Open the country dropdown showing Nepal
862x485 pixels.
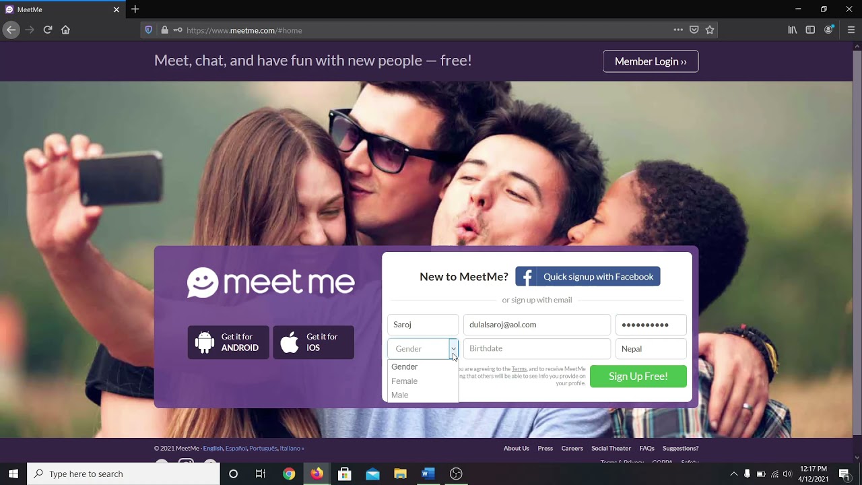(x=651, y=349)
